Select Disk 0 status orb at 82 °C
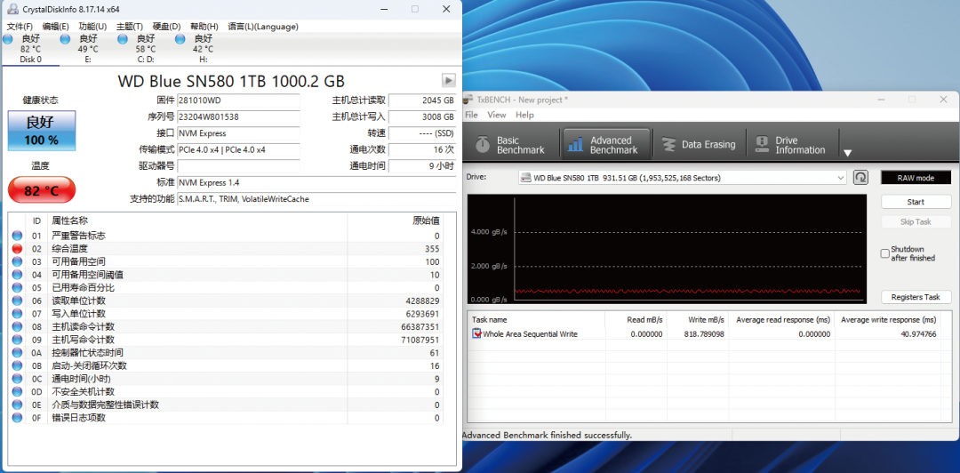 [x=7, y=39]
